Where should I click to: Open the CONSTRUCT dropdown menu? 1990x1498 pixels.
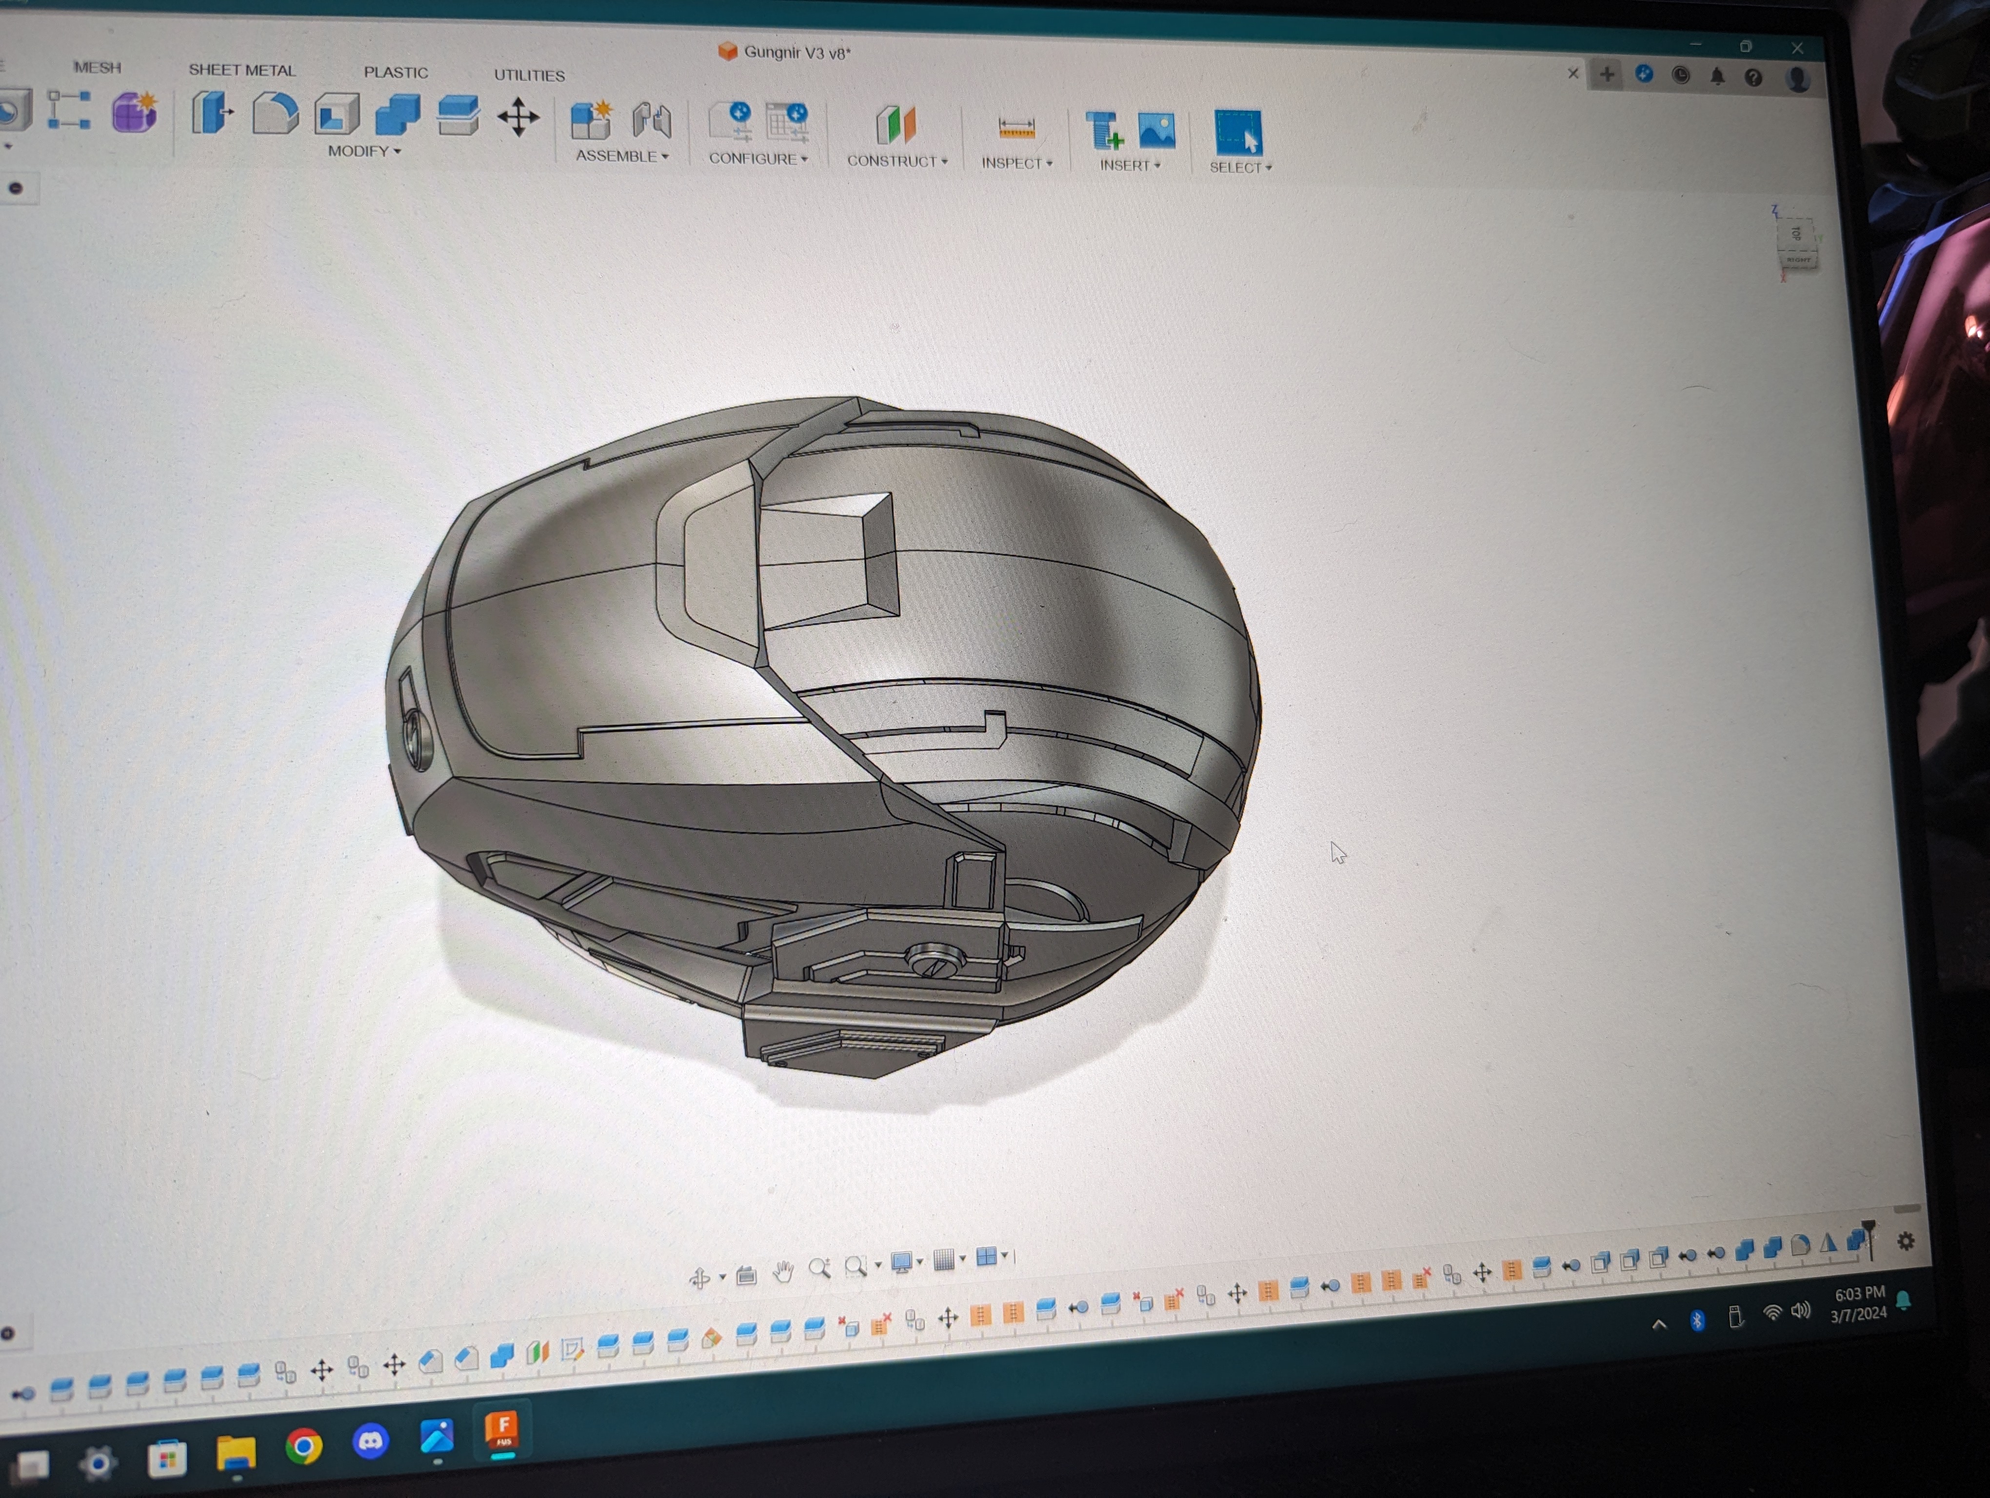(896, 161)
